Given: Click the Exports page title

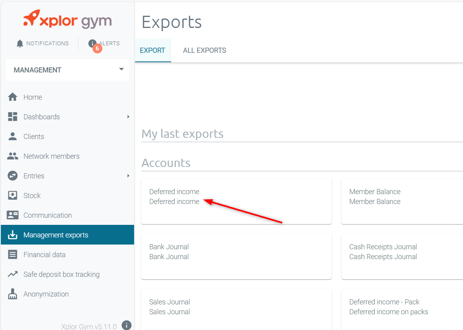Looking at the screenshot, I should pos(172,22).
